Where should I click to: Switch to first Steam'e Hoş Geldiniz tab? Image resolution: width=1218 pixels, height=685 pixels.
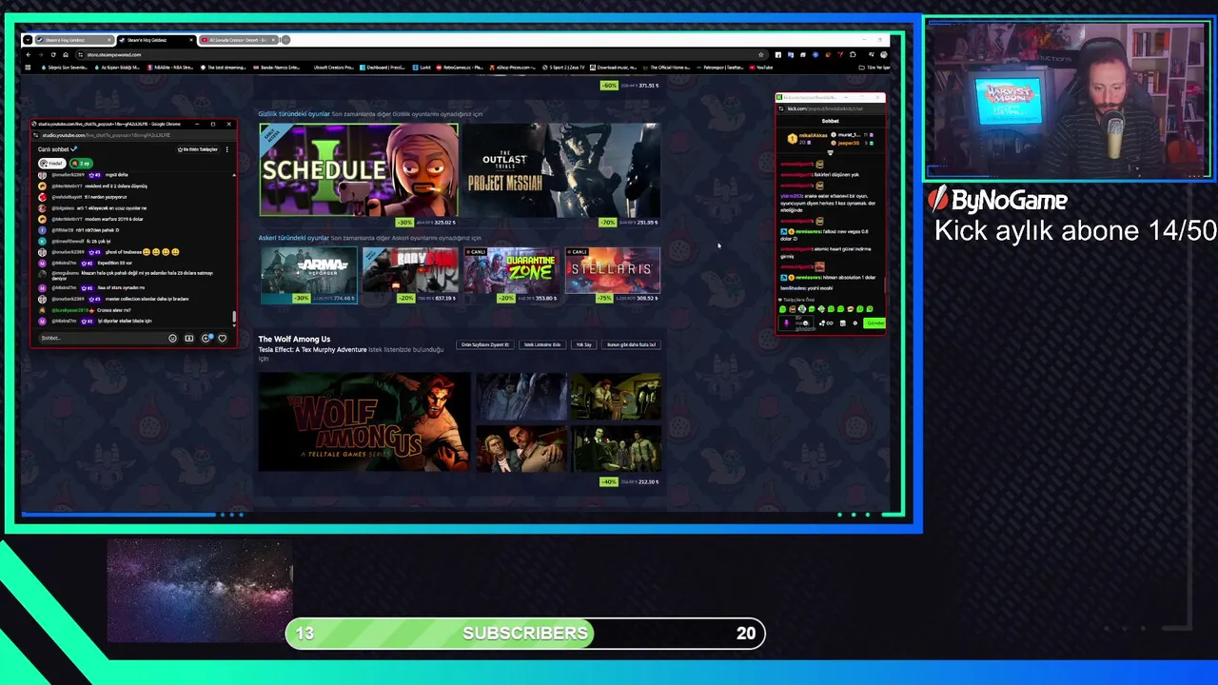coord(74,40)
